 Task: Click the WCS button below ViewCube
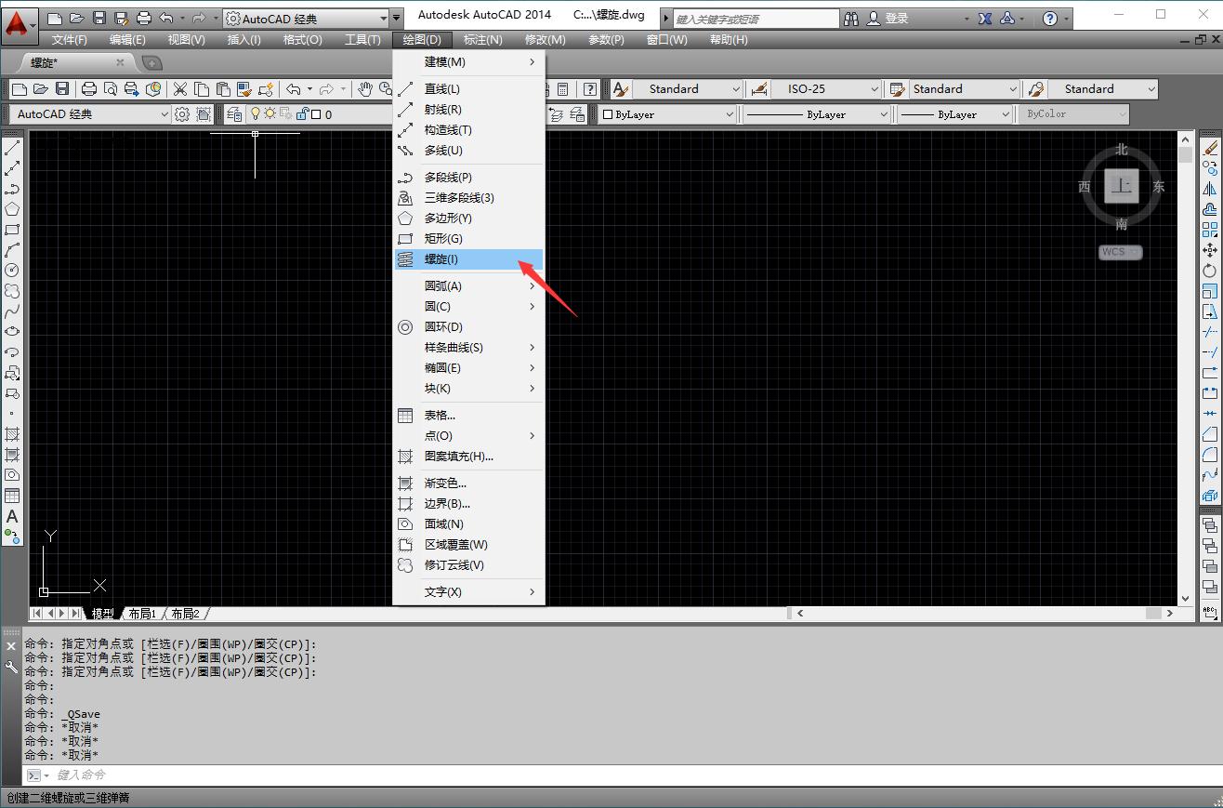click(1121, 252)
